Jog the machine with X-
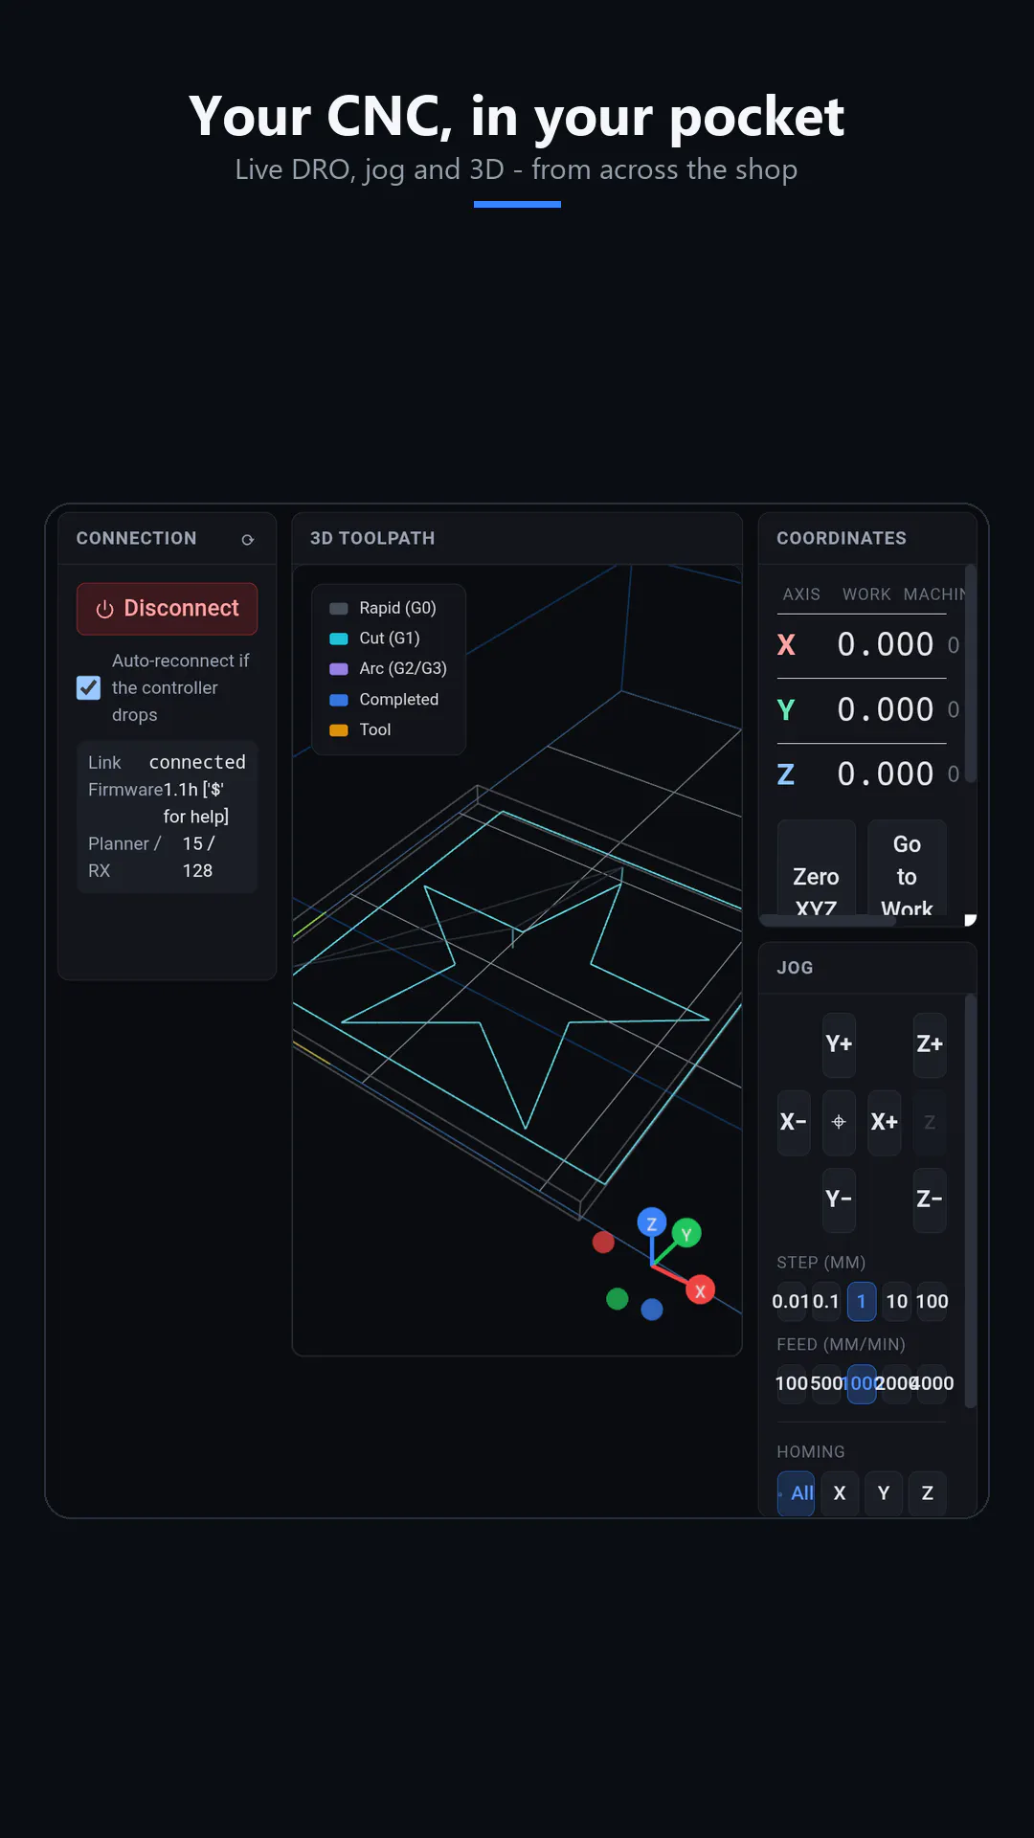 (794, 1122)
